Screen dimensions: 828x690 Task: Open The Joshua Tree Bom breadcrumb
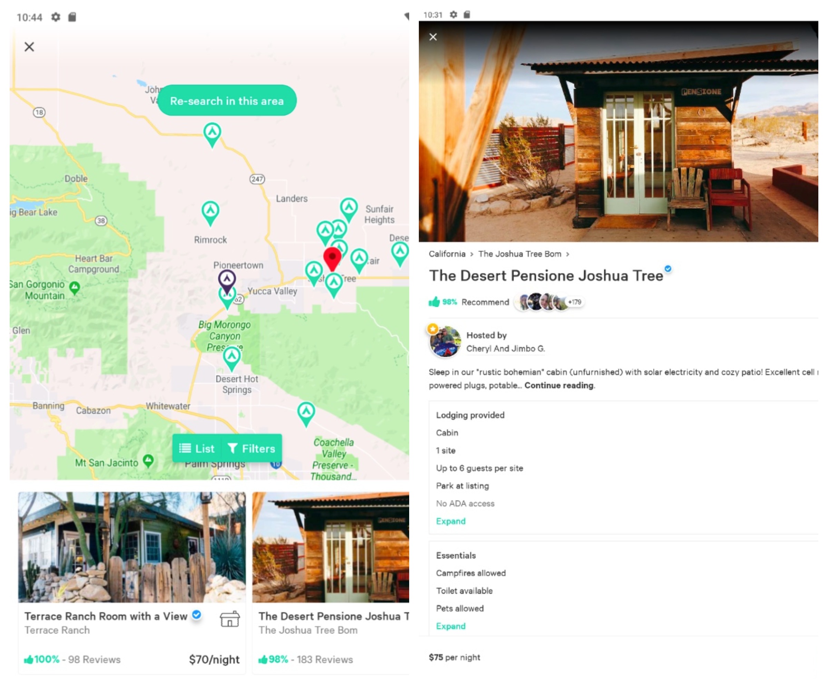[520, 254]
